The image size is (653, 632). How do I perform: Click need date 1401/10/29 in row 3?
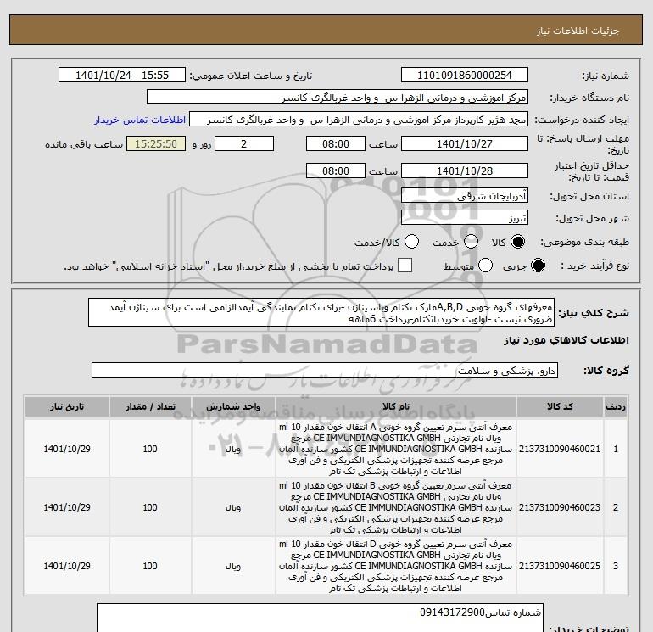point(67,566)
